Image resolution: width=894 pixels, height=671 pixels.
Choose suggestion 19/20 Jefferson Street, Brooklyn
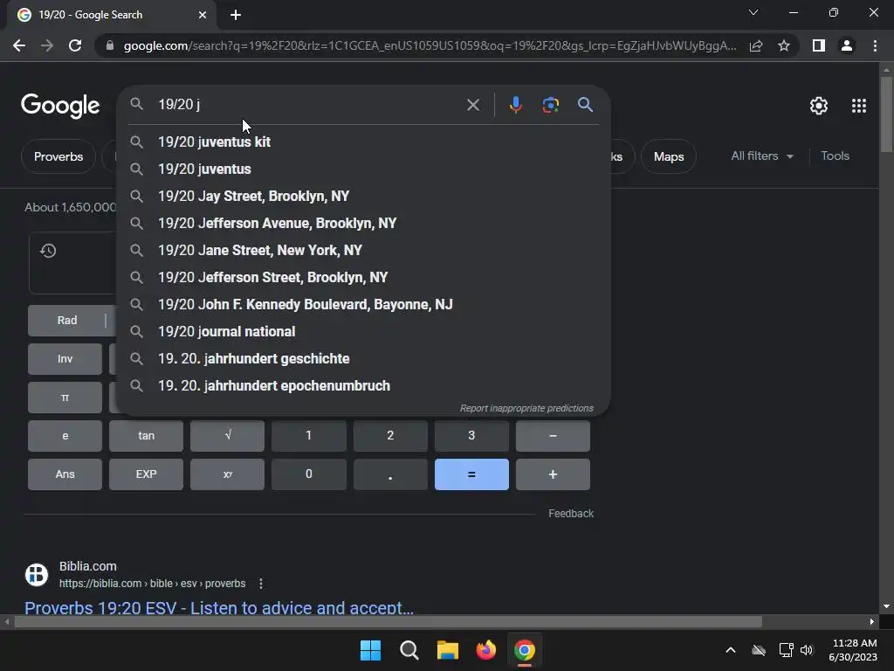(x=363, y=277)
